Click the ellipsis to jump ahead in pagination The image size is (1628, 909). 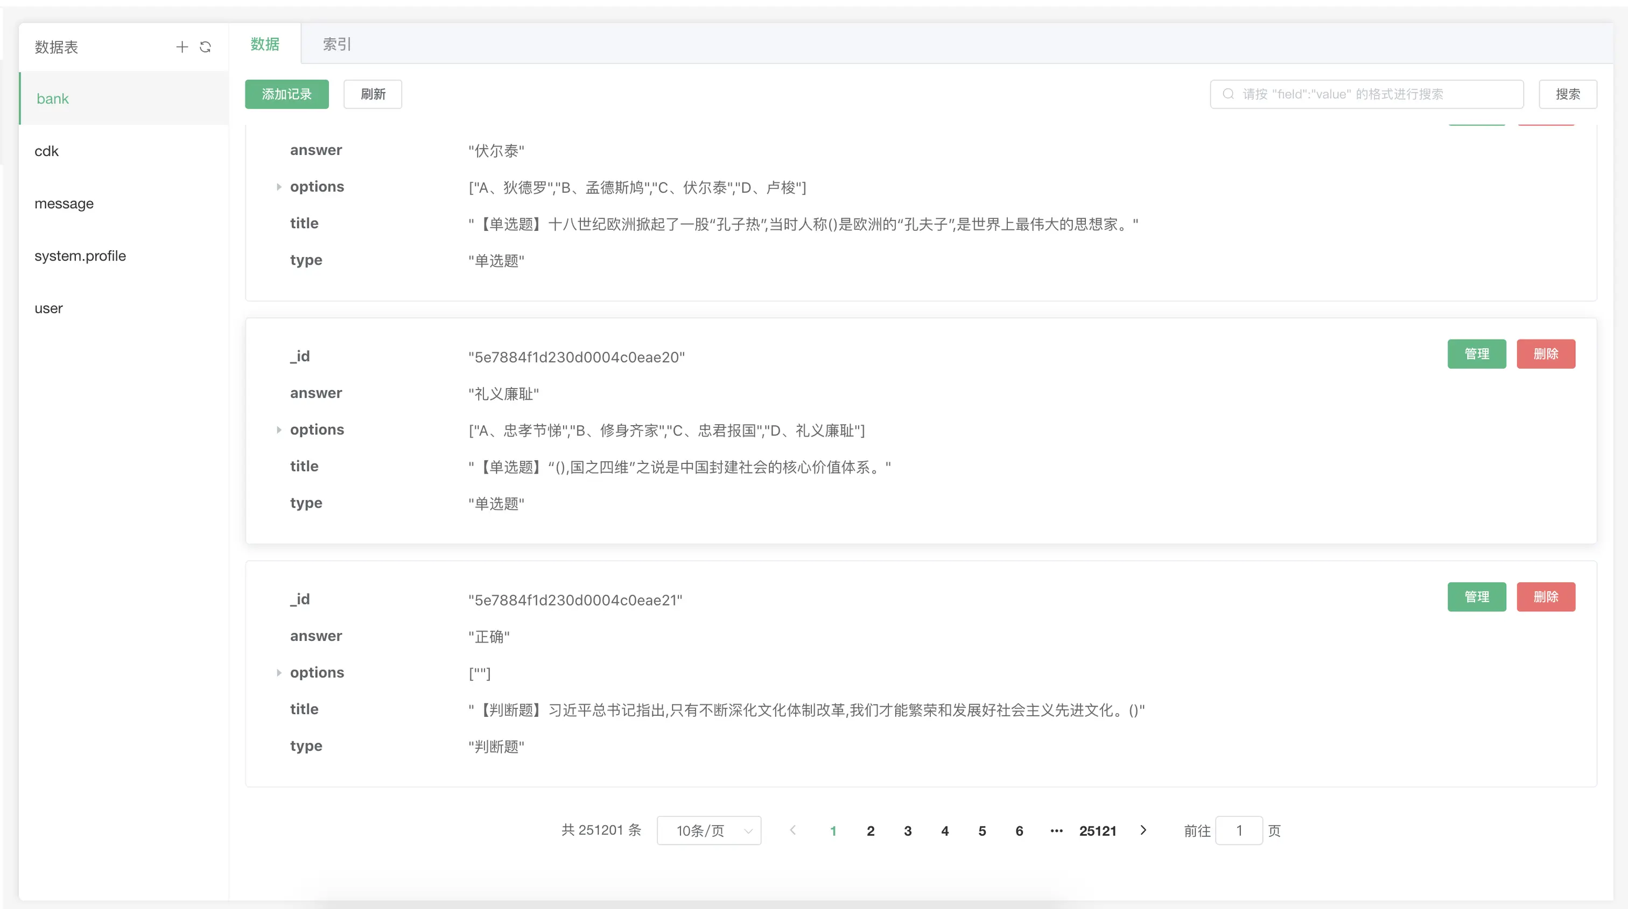pyautogui.click(x=1056, y=830)
